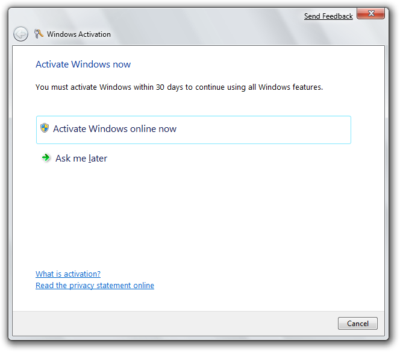
Task: Click the 30 days activation notice text
Action: [179, 87]
